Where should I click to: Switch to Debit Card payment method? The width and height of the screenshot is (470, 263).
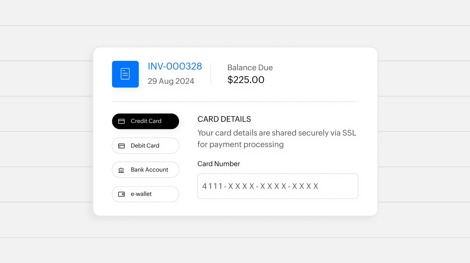[146, 146]
